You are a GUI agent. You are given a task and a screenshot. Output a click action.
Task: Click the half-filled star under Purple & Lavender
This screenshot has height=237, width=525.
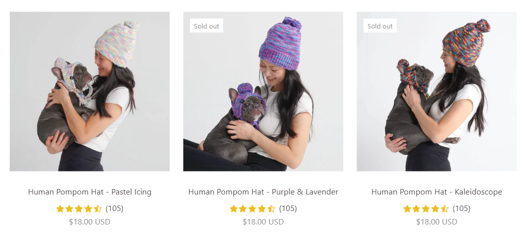(271, 208)
